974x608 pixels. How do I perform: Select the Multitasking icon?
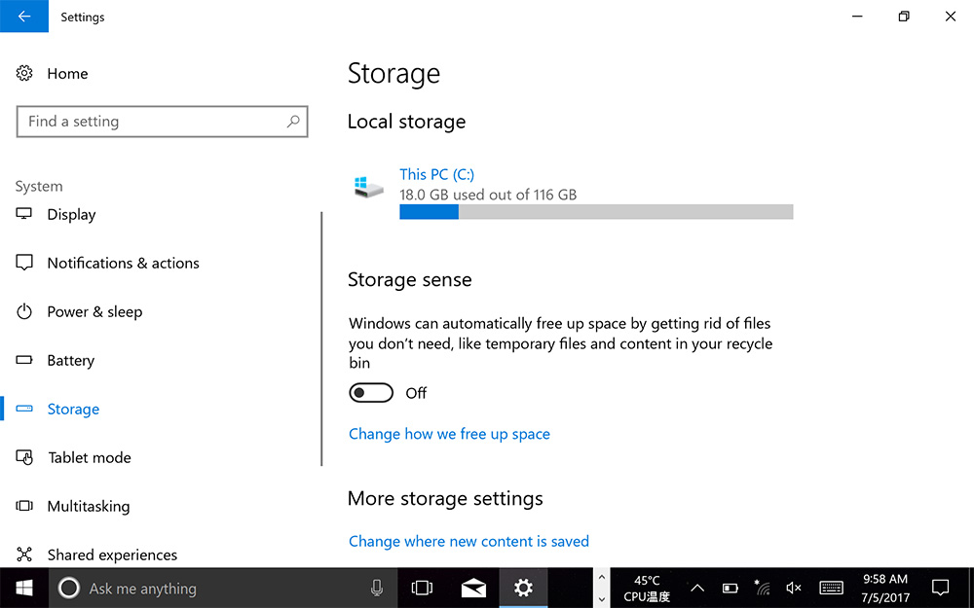[24, 506]
